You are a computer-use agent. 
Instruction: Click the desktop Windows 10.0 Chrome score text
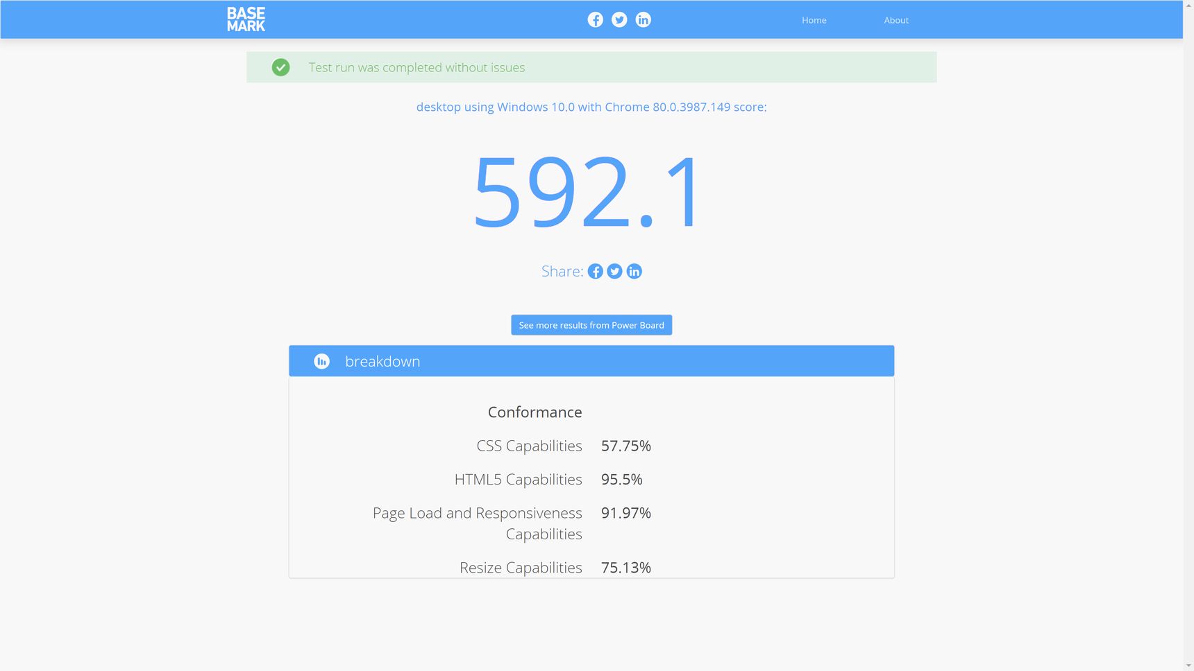click(x=591, y=107)
